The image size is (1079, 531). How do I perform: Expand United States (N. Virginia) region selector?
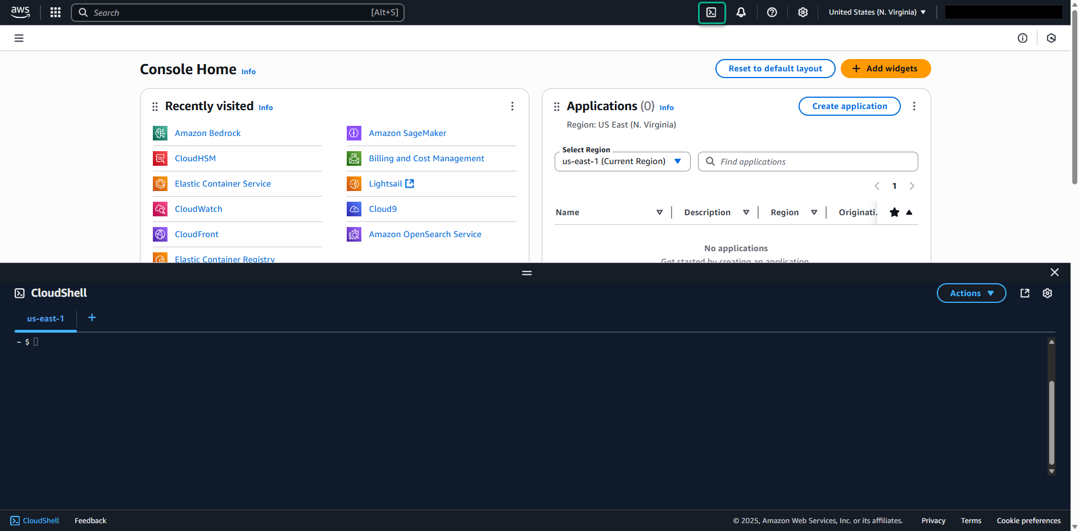click(877, 12)
